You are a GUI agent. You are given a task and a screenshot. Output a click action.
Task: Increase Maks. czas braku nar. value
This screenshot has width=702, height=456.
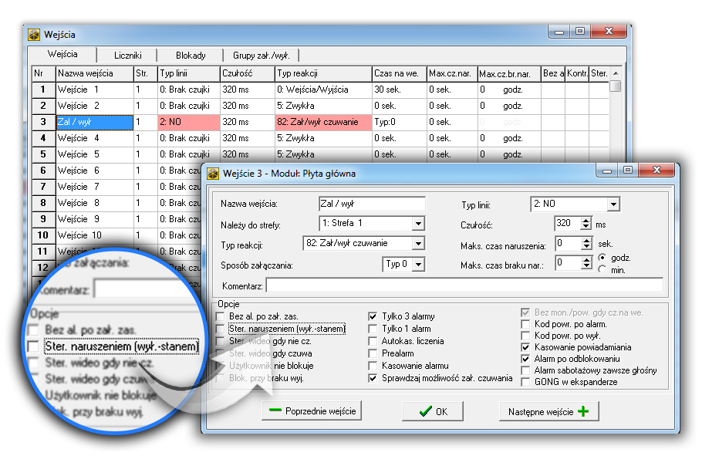pyautogui.click(x=586, y=259)
